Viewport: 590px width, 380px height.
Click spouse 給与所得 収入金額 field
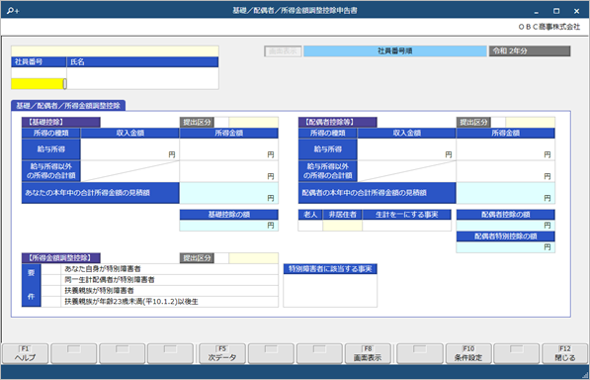tap(406, 149)
